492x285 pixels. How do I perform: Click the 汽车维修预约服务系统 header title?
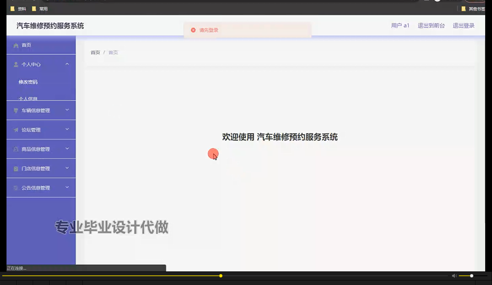pyautogui.click(x=50, y=26)
